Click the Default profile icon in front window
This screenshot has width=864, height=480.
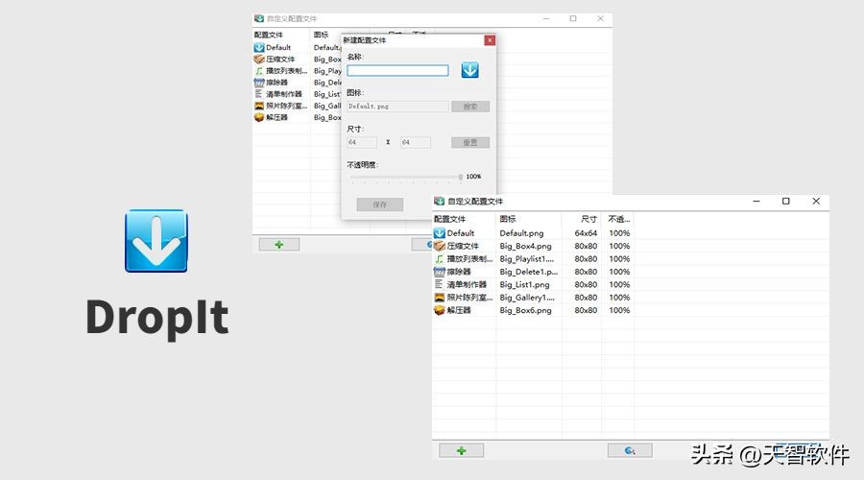439,233
